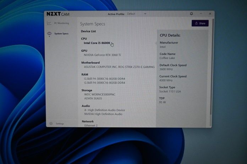Select NVIDIA GeForce RTX 3060 Ti

102,55
